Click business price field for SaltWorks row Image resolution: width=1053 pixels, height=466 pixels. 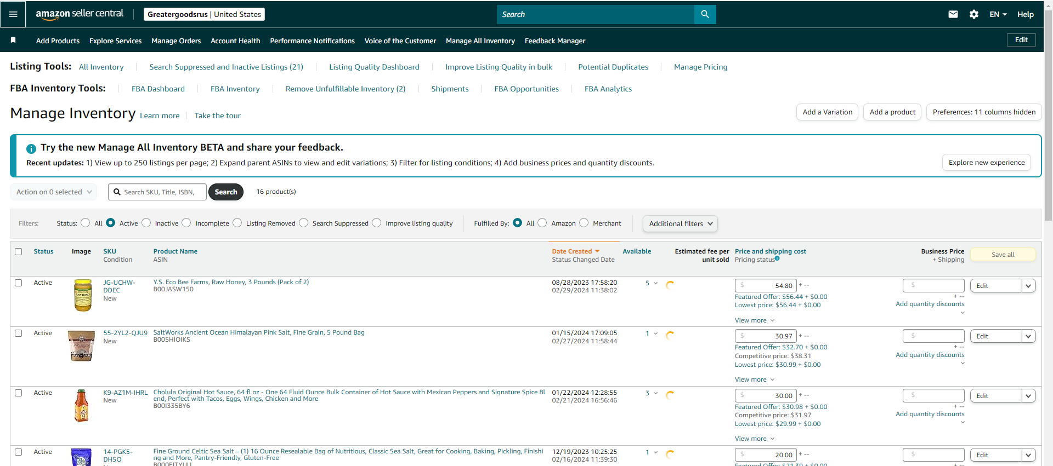tap(933, 336)
